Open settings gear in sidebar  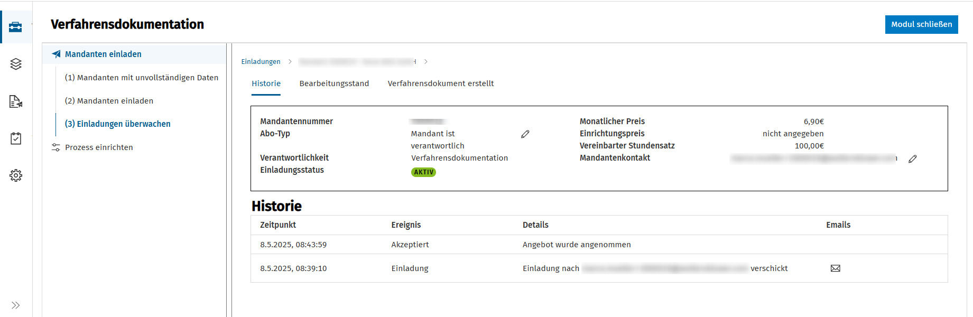point(16,175)
